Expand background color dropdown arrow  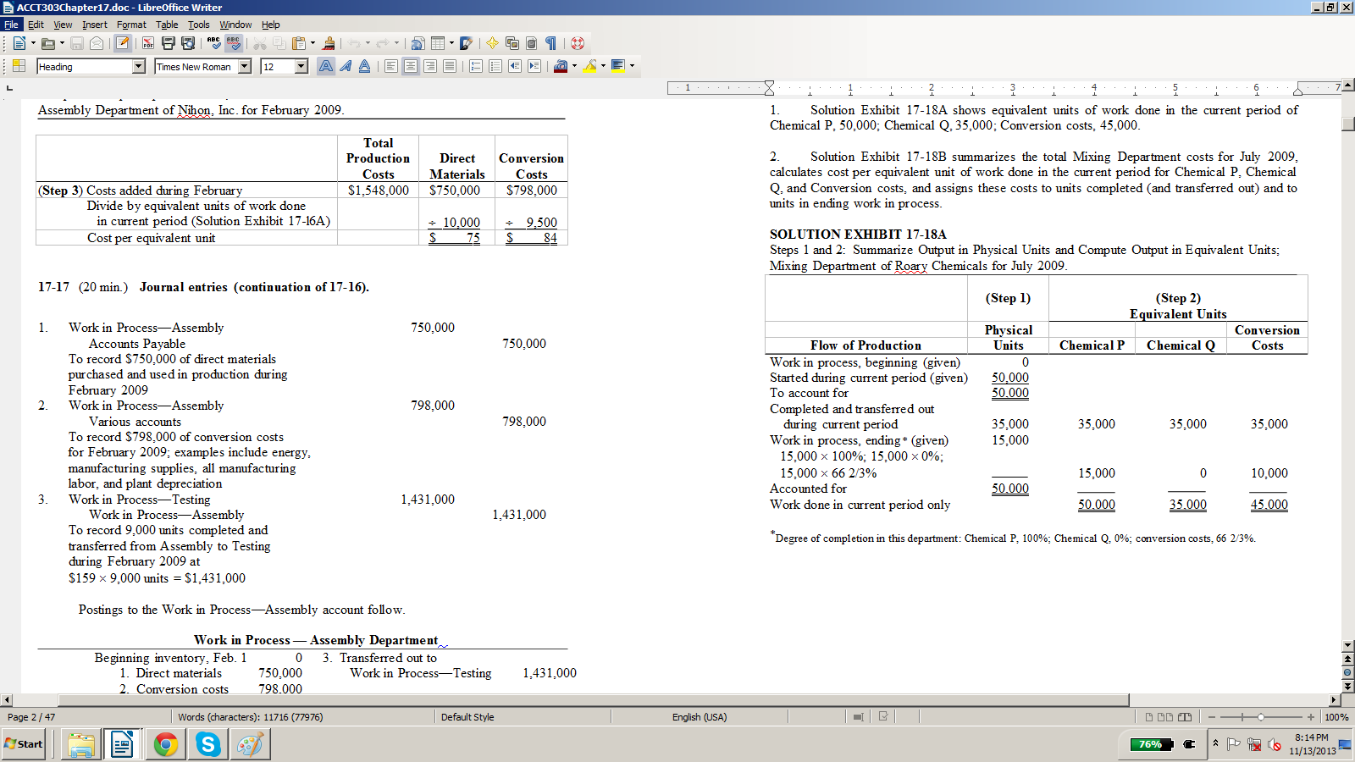(x=631, y=66)
